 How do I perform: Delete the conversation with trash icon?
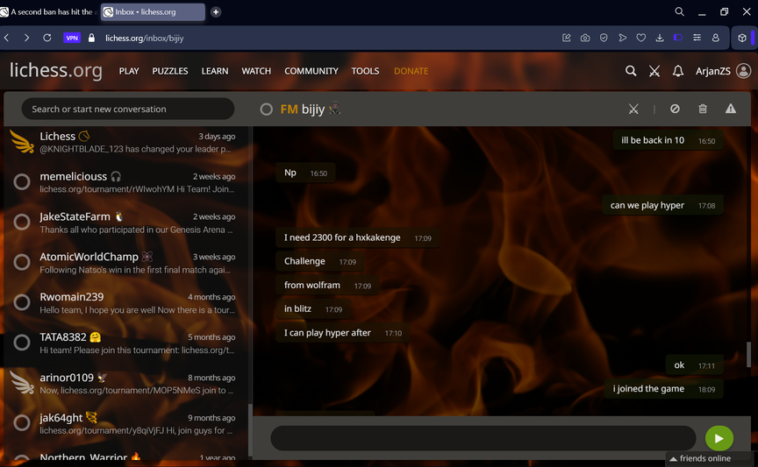(x=703, y=109)
